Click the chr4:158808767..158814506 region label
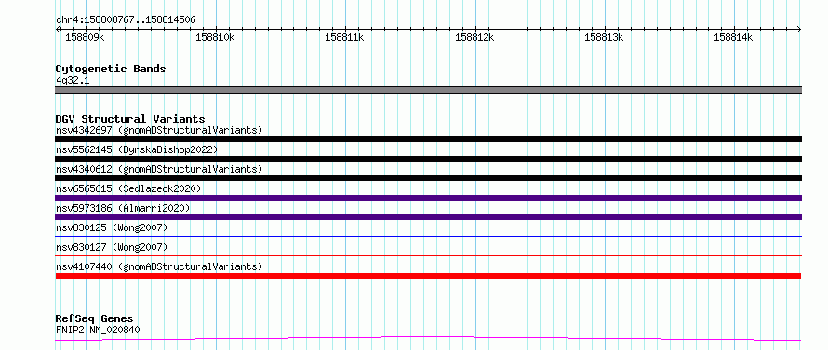 [126, 20]
